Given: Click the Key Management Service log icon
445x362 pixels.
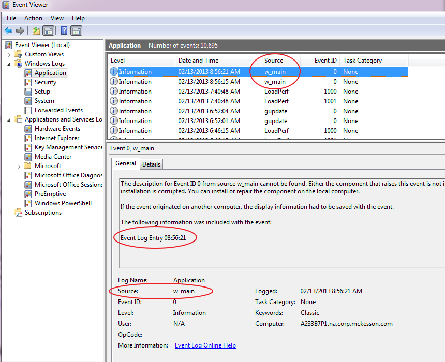Looking at the screenshot, I should (28, 147).
